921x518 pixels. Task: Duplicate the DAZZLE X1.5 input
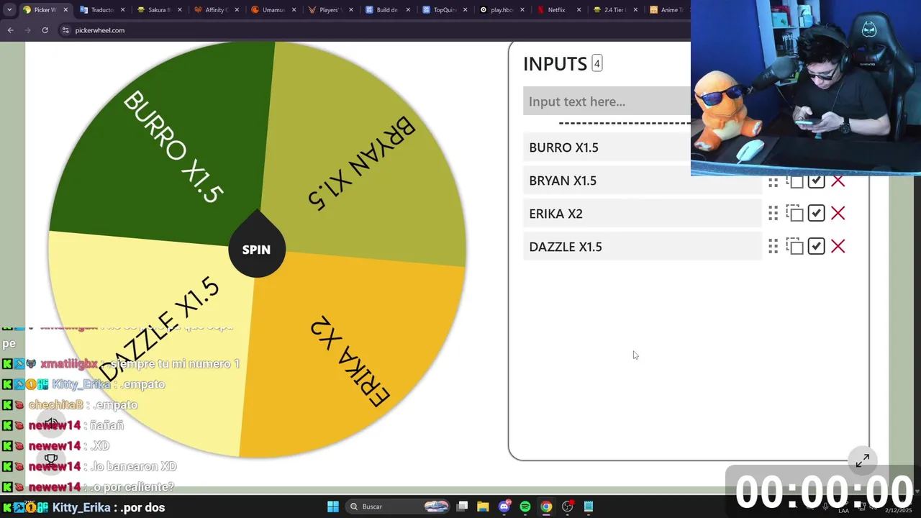tap(794, 246)
